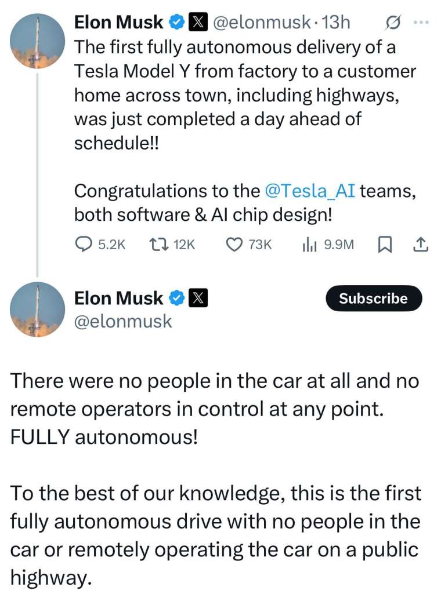Click X logo badge beside second Elon Musk name
The width and height of the screenshot is (441, 612).
[x=198, y=298]
